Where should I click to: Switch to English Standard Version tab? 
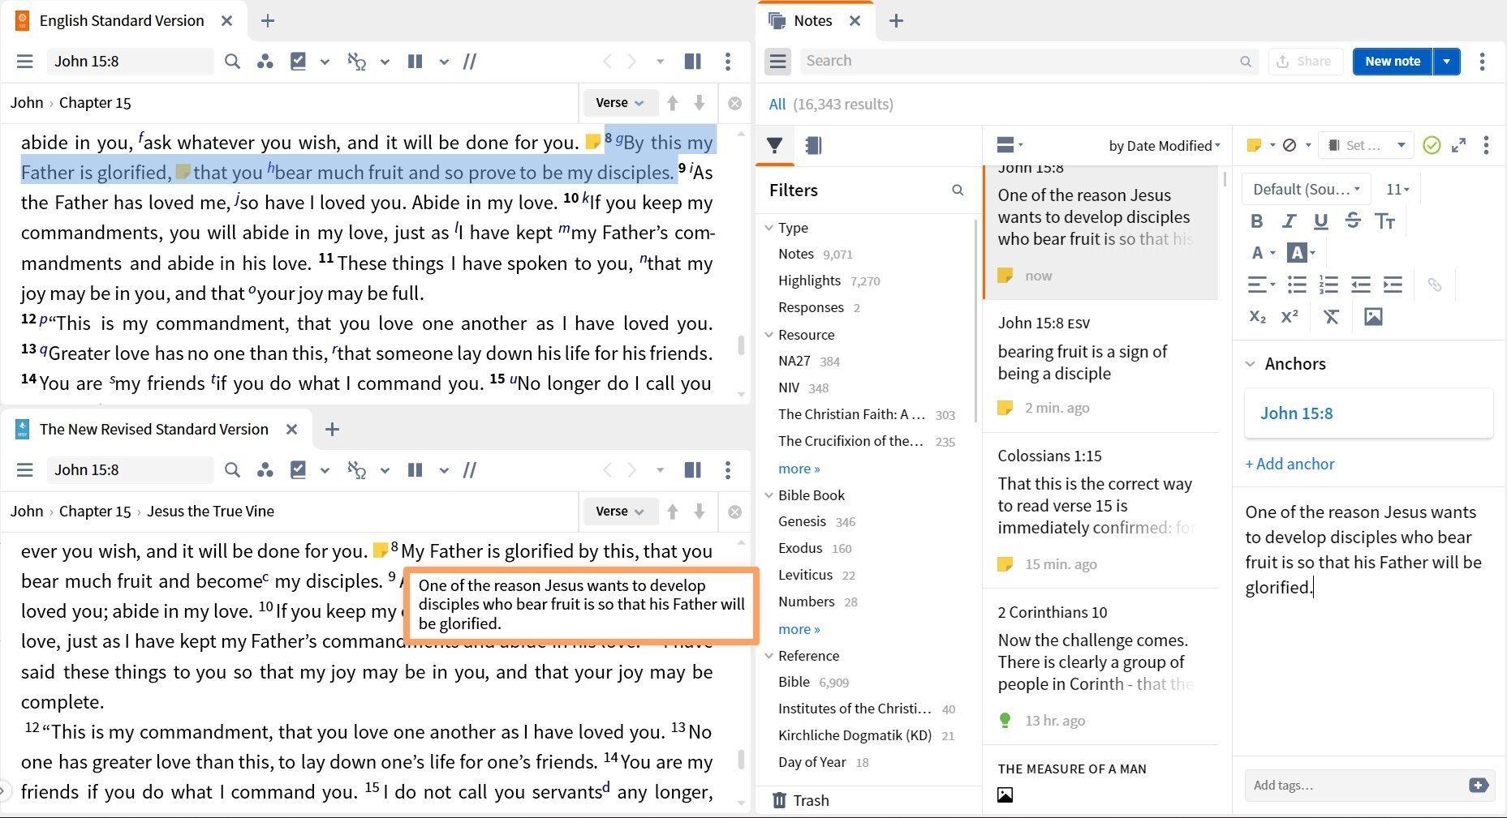tap(121, 21)
